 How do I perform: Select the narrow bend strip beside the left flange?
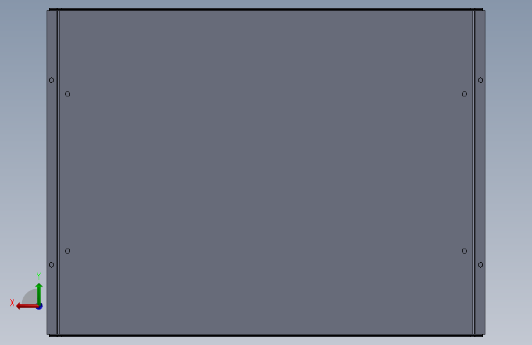(x=58, y=172)
